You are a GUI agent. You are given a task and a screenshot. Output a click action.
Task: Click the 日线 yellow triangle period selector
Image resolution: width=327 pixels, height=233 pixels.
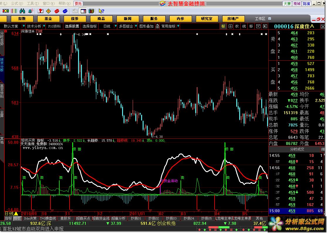pos(11,214)
